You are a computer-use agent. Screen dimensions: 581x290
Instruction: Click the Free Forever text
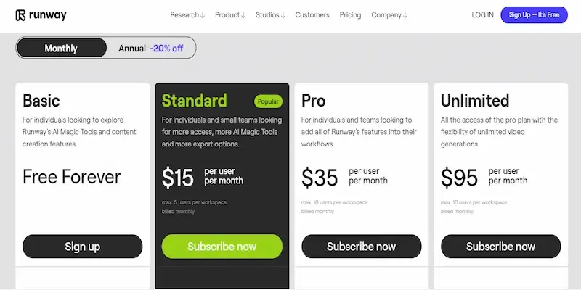(x=71, y=177)
